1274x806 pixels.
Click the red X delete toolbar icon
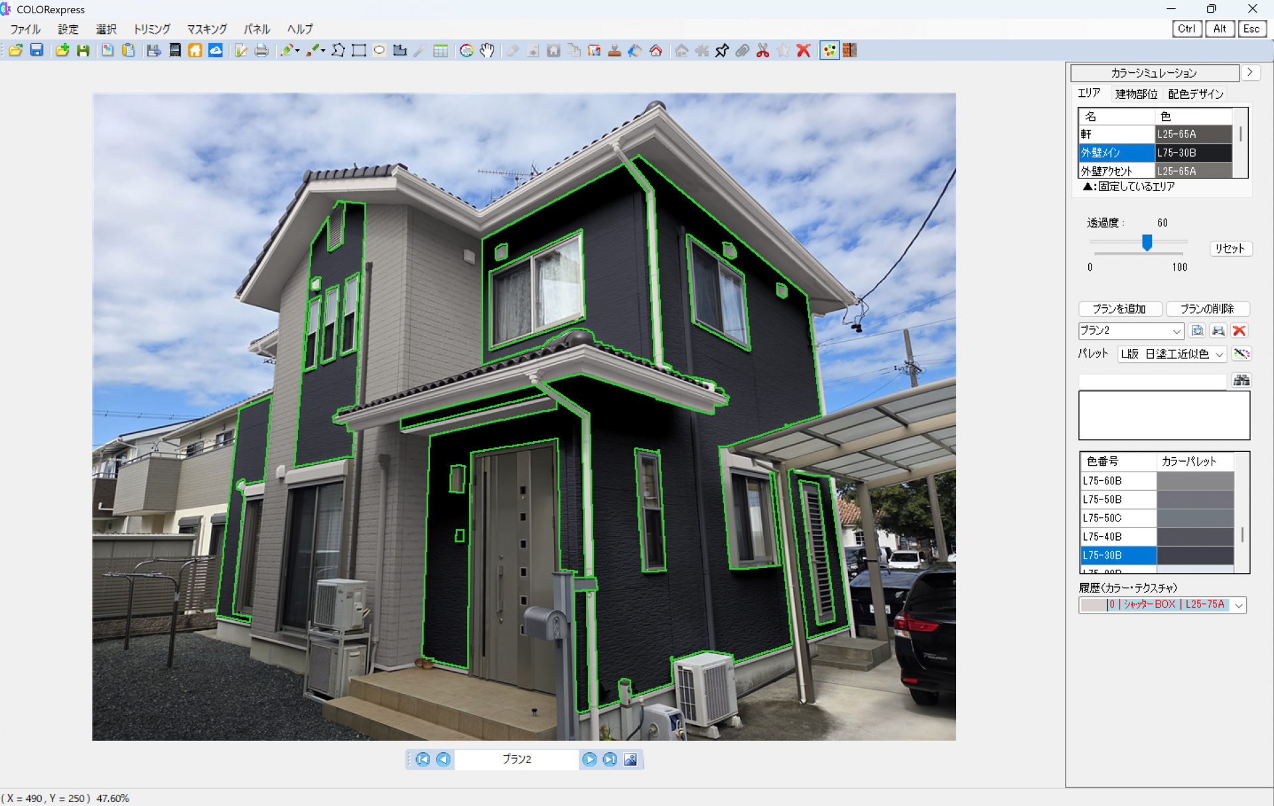(804, 50)
